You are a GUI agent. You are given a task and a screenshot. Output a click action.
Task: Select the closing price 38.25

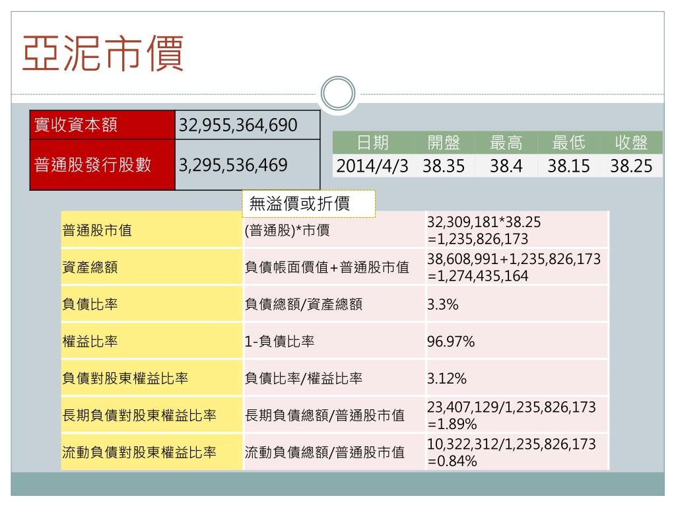[x=631, y=166]
